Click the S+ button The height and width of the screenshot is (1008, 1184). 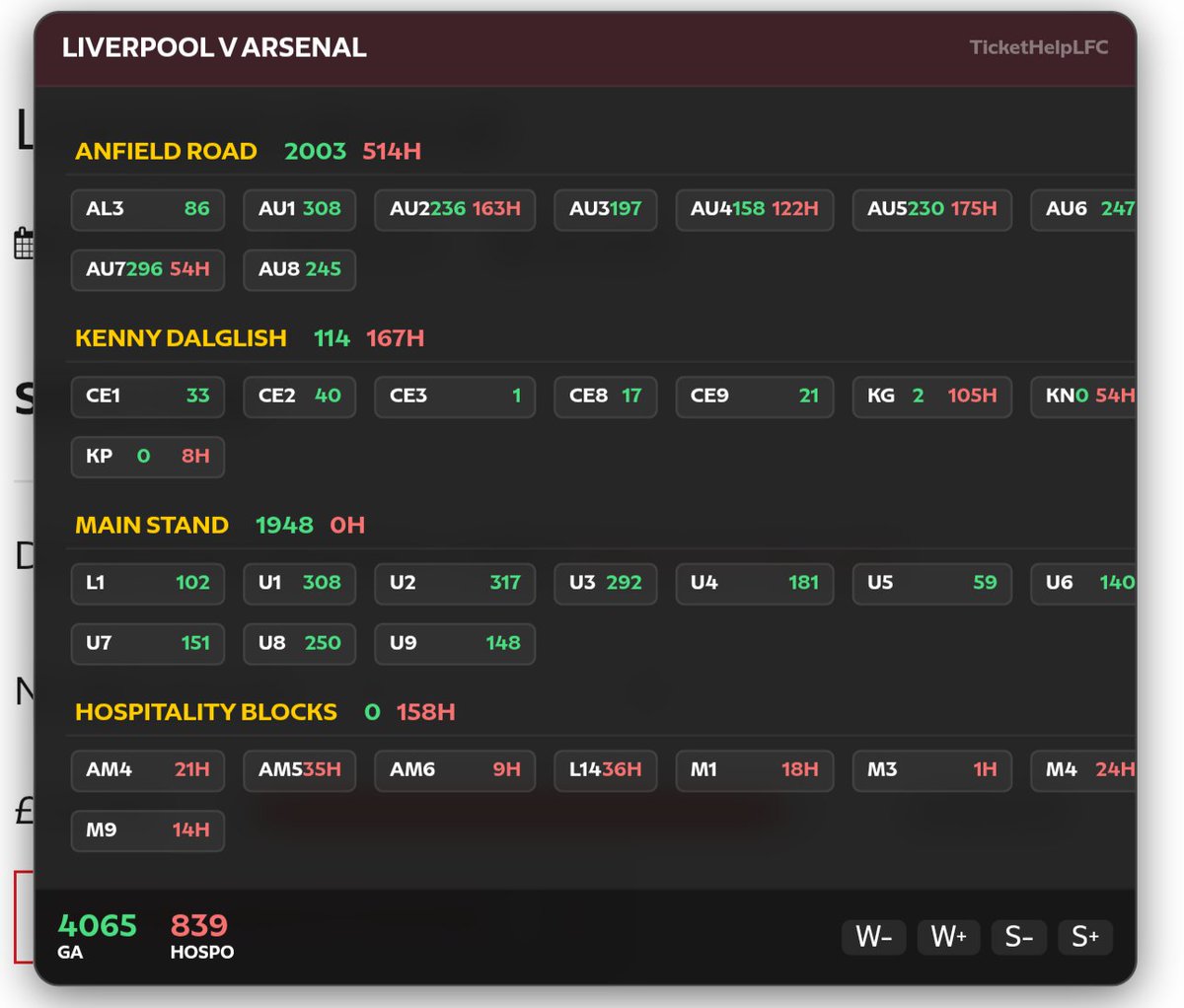tap(1085, 936)
